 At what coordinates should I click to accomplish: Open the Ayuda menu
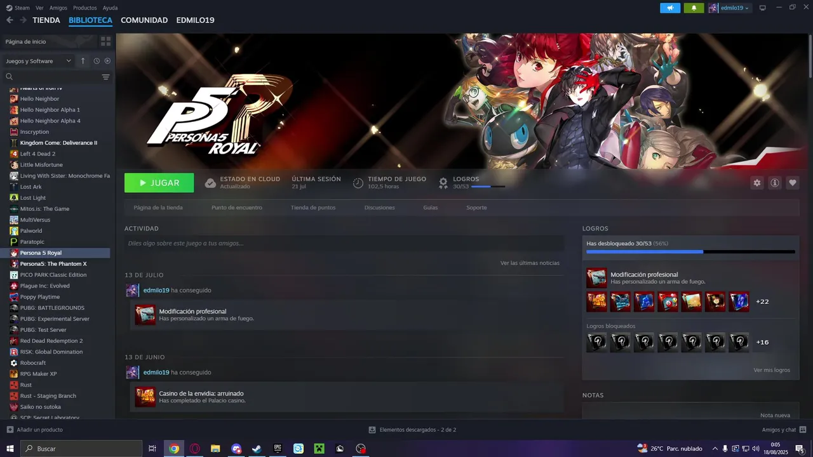click(110, 8)
